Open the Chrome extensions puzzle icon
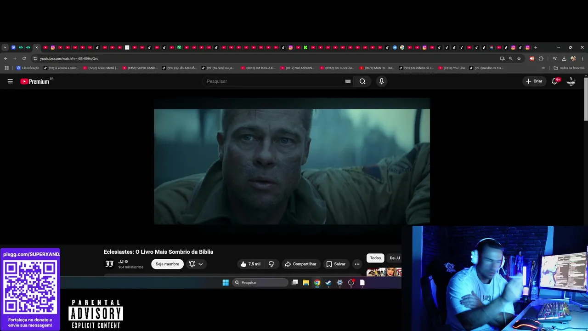This screenshot has height=331, width=588. [541, 58]
